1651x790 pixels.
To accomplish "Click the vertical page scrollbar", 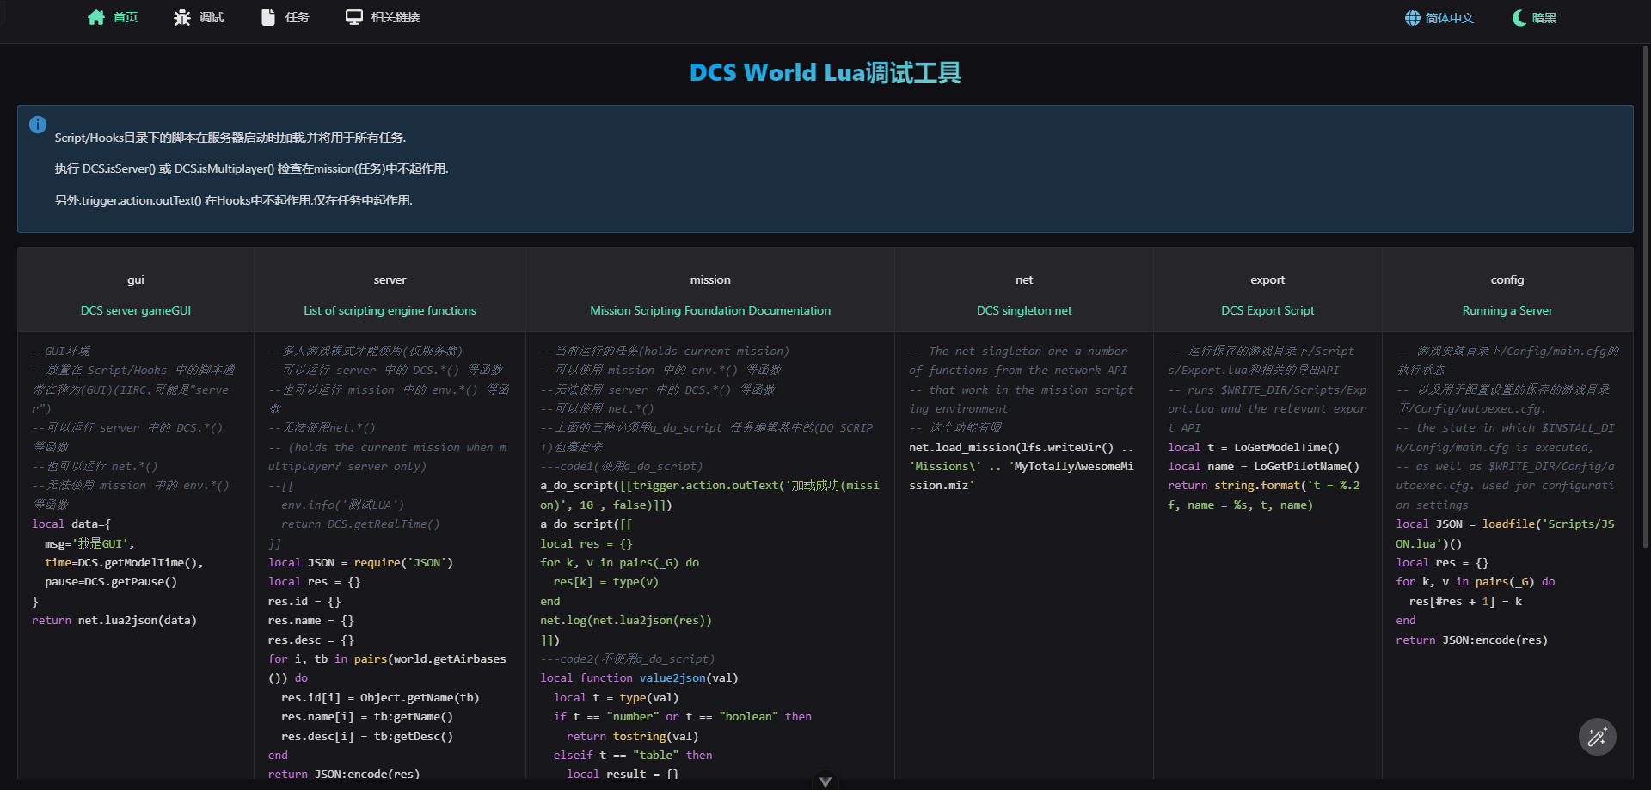I will 1646,297.
